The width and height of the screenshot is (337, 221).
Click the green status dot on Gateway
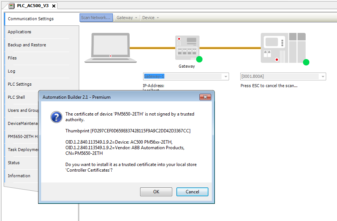[199, 59]
